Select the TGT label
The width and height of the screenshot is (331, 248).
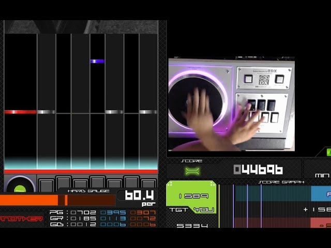click(x=178, y=210)
